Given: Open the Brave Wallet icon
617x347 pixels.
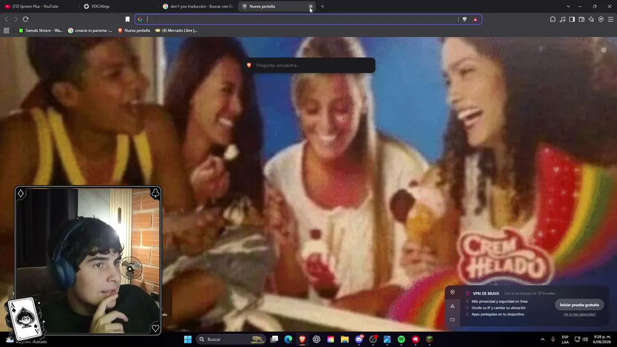Looking at the screenshot, I should (581, 19).
